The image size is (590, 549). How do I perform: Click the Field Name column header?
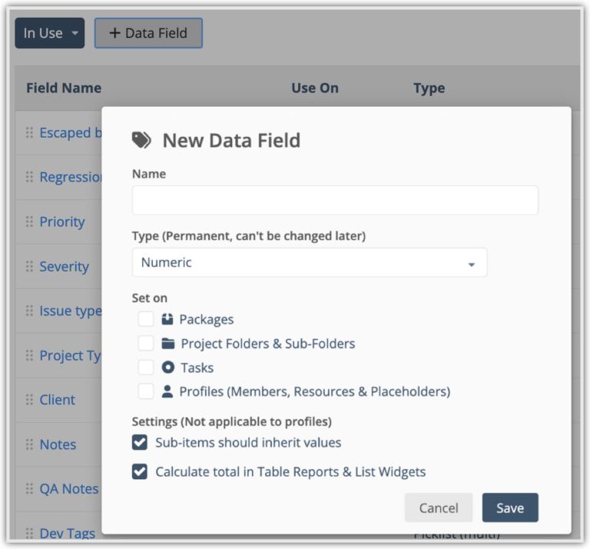(64, 88)
